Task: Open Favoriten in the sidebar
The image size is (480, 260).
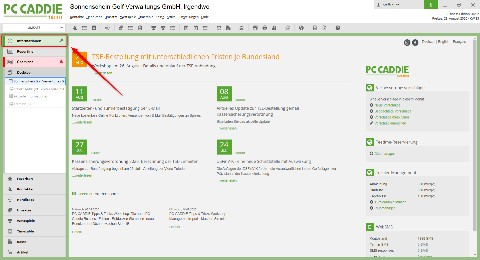Action: point(35,179)
